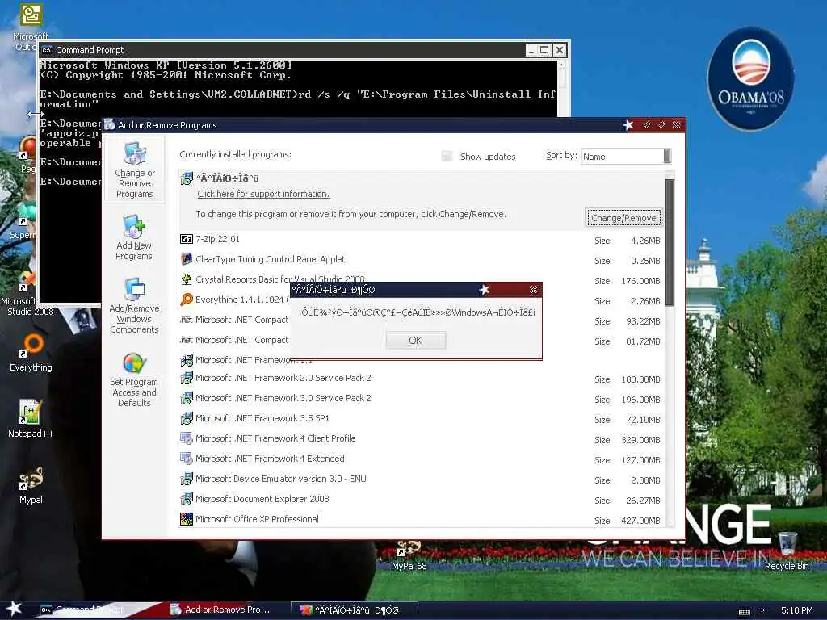
Task: Switch to Add or Remove Programs taskbar button
Action: tap(227, 610)
